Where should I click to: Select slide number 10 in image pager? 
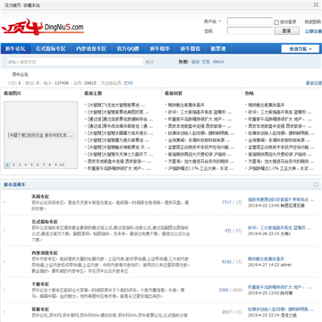tap(62, 165)
